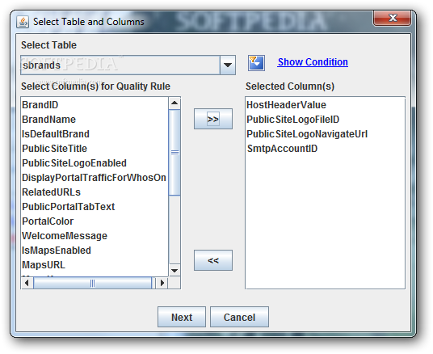Click the horizontal scroll right arrow
This screenshot has height=354, width=433.
tap(162, 283)
